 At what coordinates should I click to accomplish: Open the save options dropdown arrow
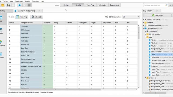coord(13,5)
